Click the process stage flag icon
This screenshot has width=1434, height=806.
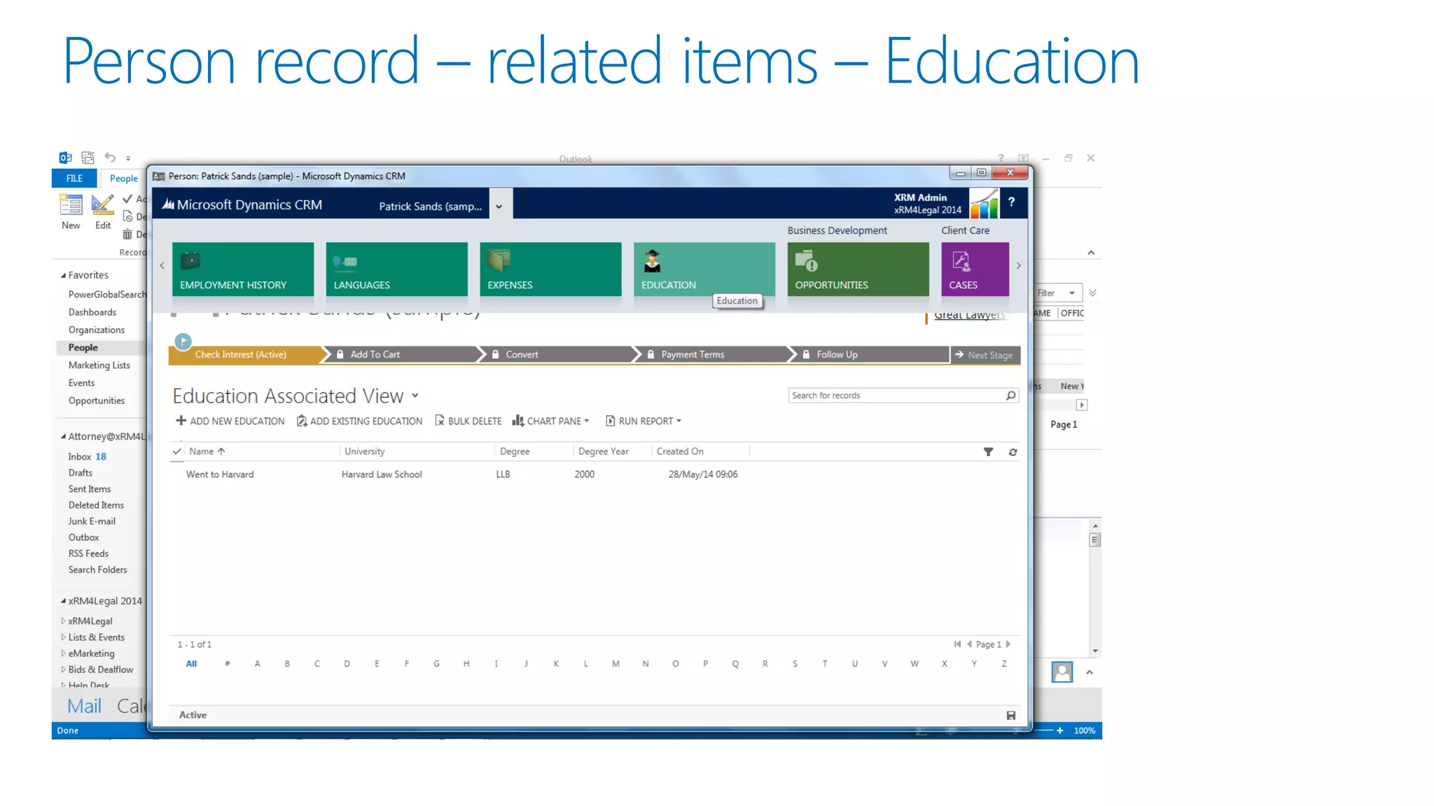[x=183, y=341]
